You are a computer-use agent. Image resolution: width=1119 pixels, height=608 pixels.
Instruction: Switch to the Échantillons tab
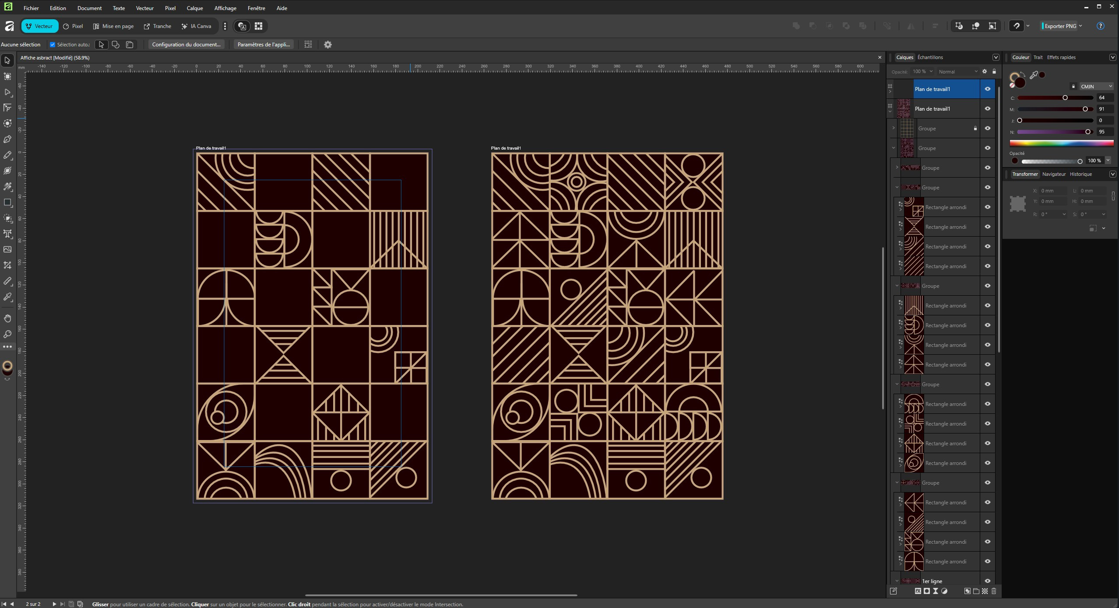pyautogui.click(x=930, y=57)
